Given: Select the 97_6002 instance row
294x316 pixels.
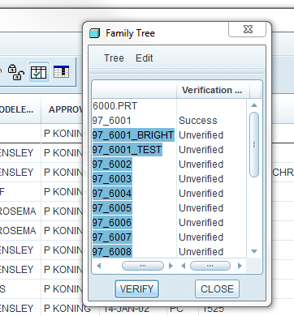Looking at the screenshot, I should (112, 164).
